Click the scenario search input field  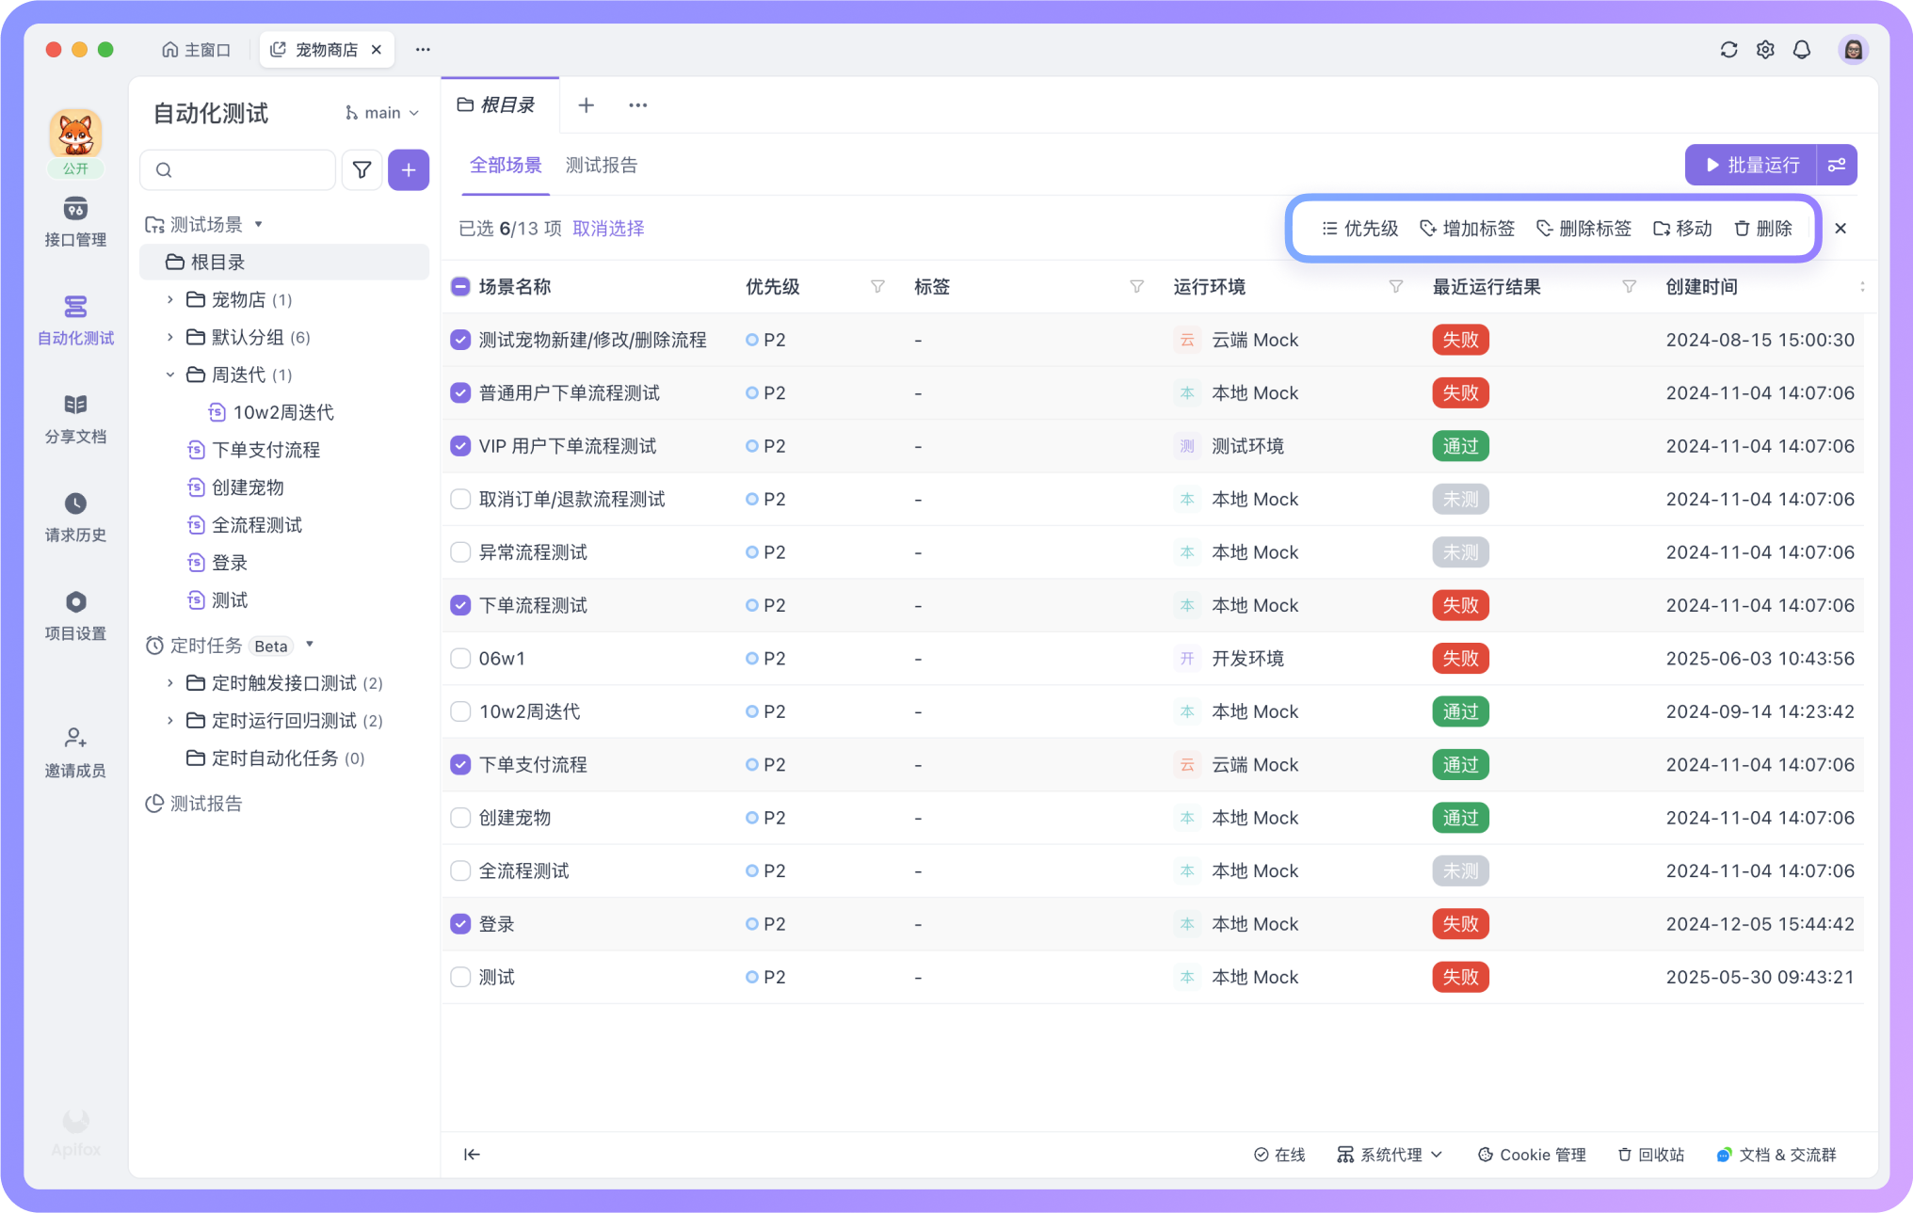point(247,170)
